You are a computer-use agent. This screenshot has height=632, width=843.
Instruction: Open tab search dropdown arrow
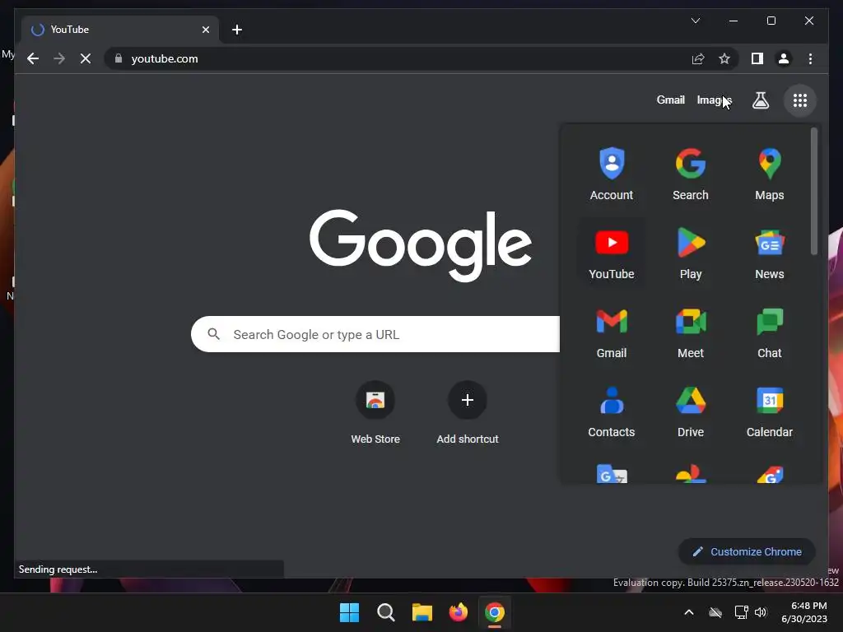click(695, 21)
